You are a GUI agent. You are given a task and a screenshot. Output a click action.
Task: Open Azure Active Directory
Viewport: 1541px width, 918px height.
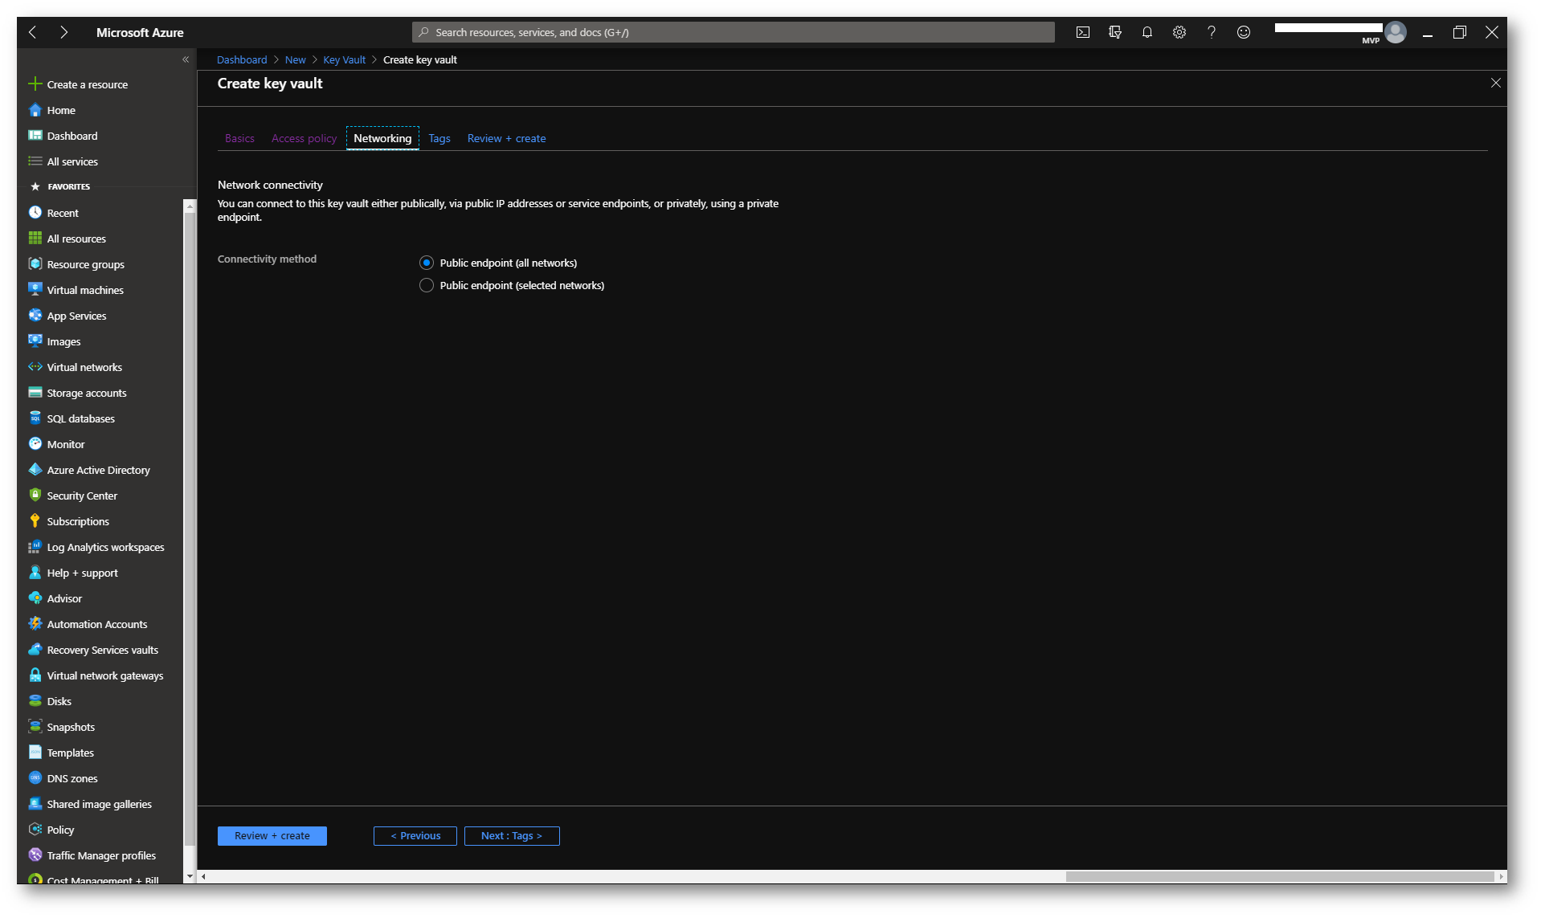pos(98,470)
